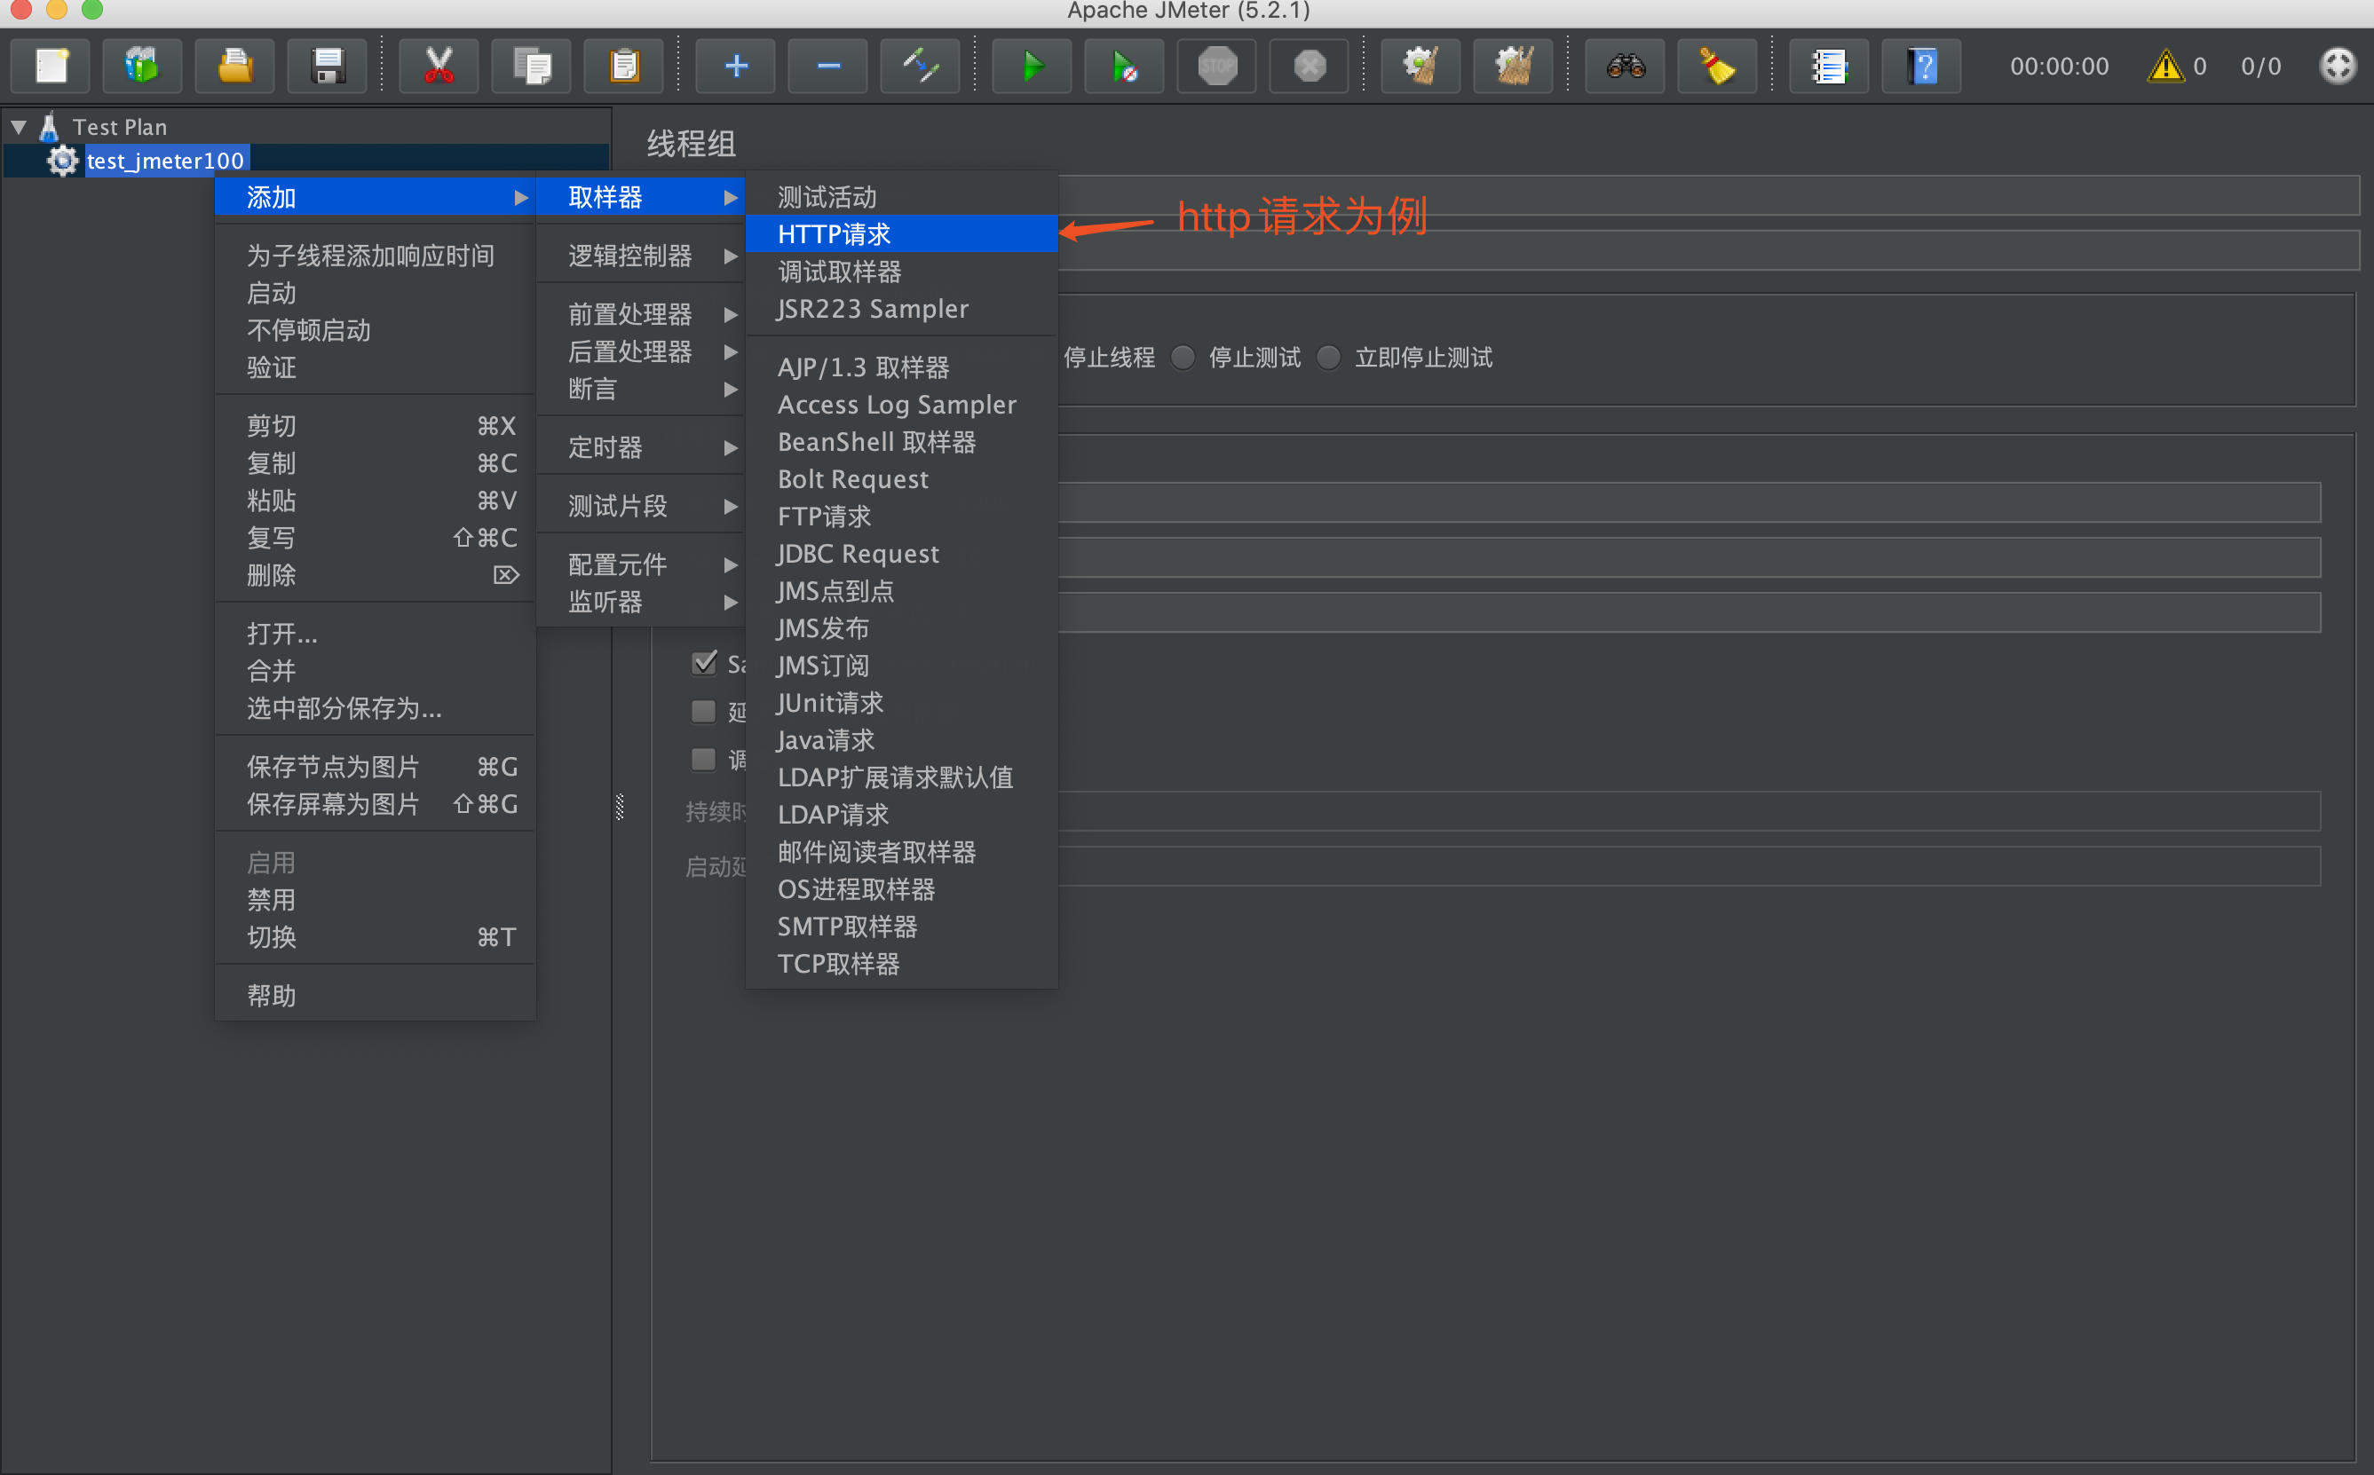The width and height of the screenshot is (2374, 1475).
Task: Click the Clear gear-and-broom icon
Action: 1421,67
